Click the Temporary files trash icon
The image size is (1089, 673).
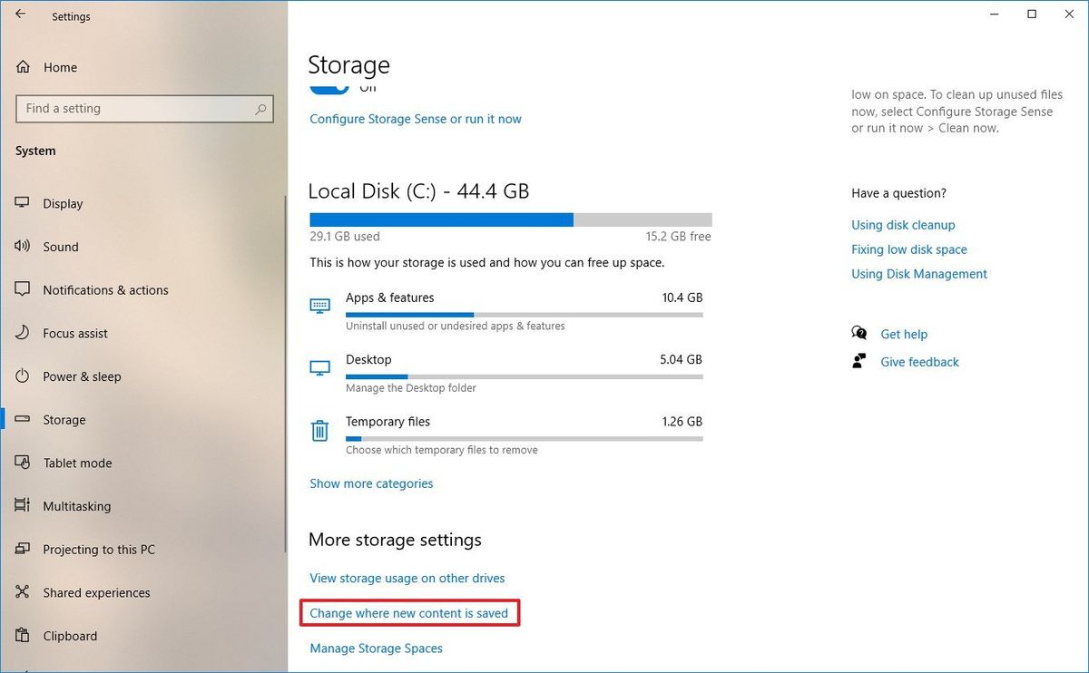pos(319,430)
